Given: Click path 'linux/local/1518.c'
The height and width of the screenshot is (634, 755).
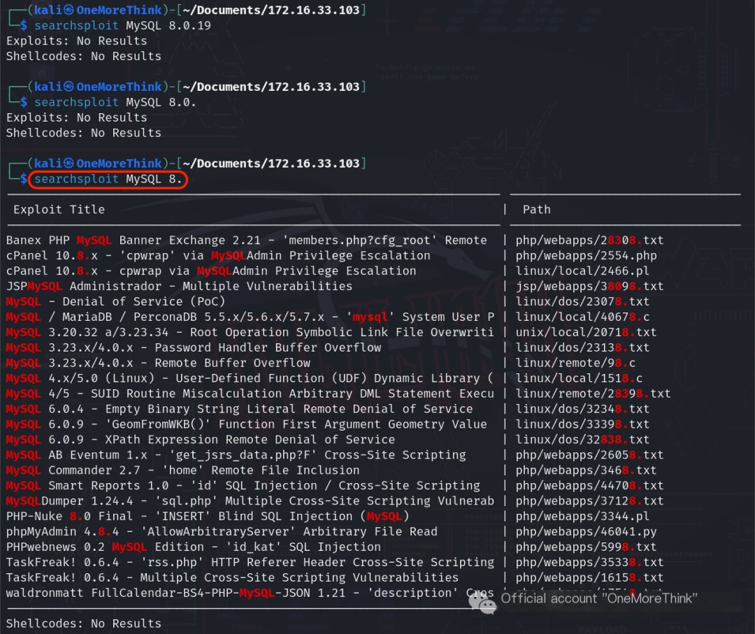Looking at the screenshot, I should click(579, 379).
